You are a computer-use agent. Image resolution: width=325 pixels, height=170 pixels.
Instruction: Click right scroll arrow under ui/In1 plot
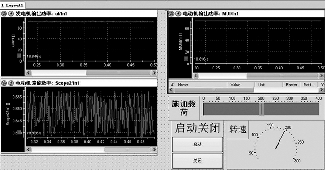coord(154,73)
